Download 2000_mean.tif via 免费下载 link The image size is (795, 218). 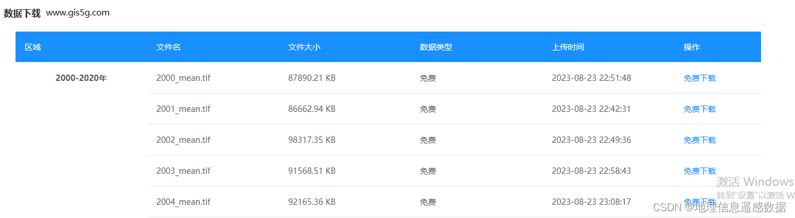[700, 78]
